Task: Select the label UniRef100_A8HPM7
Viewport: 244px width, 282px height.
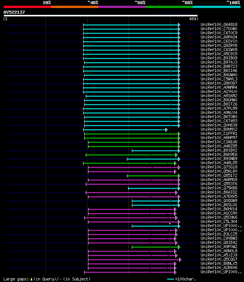Action: tap(219, 138)
